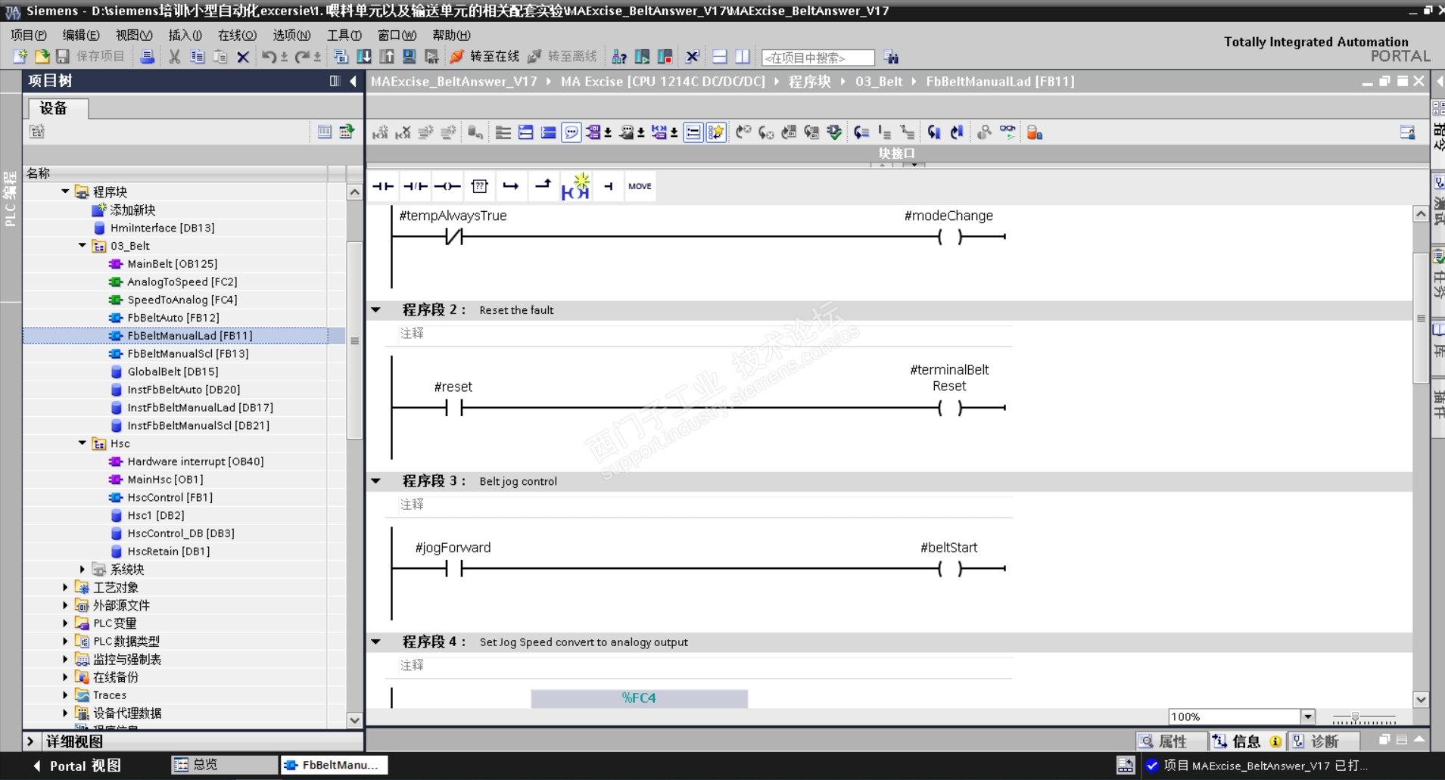1445x780 pixels.
Task: Start the CPU with the run icon
Action: point(642,57)
